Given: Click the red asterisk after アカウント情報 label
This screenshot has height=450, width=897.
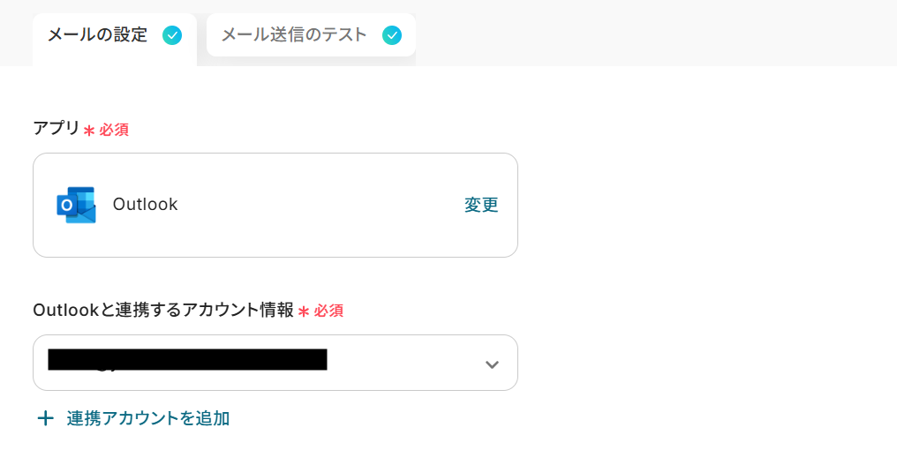Looking at the screenshot, I should (x=304, y=311).
